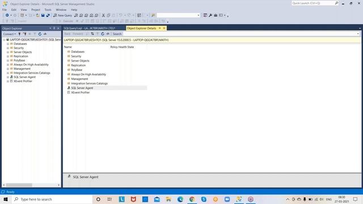Screen dimensions: 363x204
Task: Open the toolbox icon in toolbar
Action: click(216, 15)
